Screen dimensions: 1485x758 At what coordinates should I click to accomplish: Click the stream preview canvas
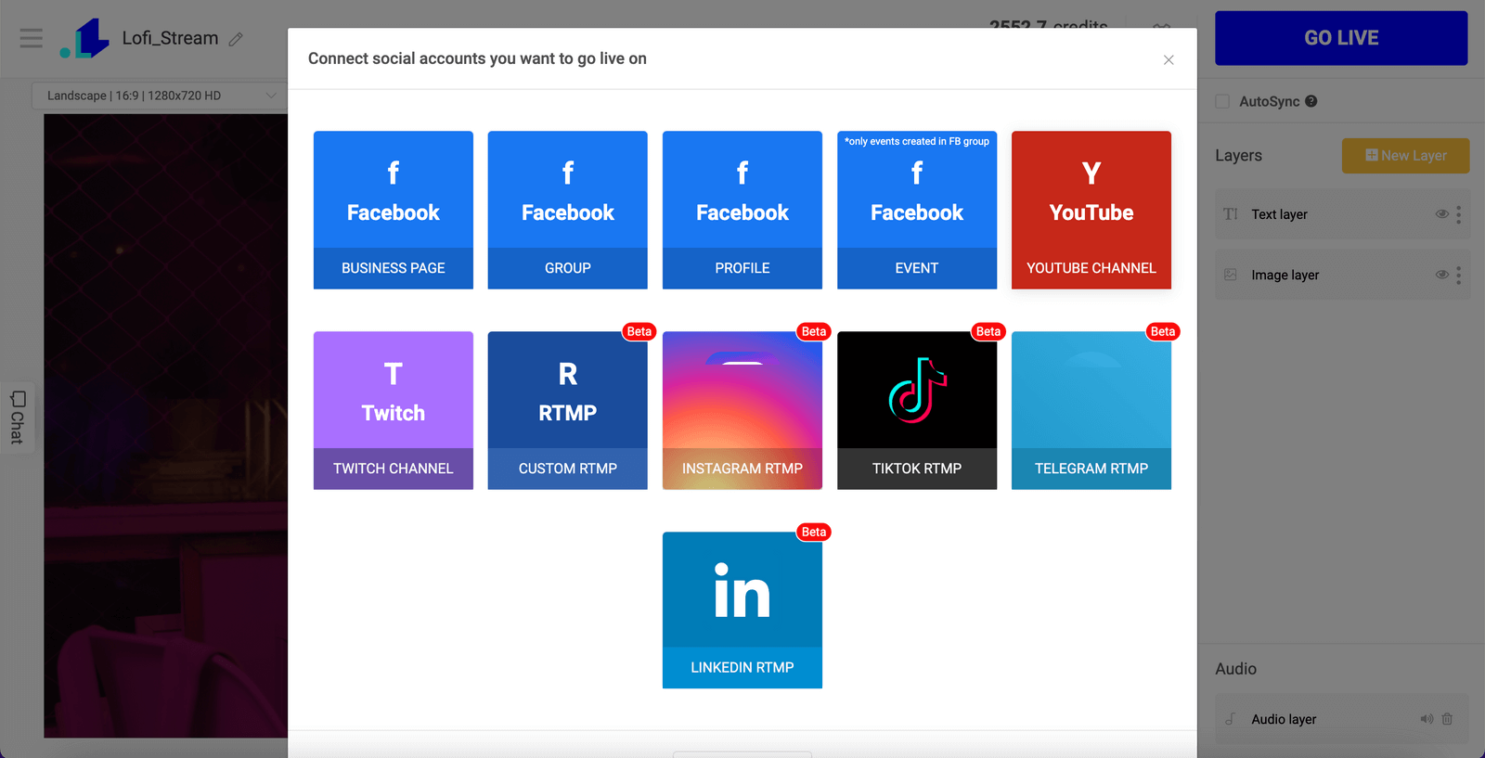tap(165, 426)
